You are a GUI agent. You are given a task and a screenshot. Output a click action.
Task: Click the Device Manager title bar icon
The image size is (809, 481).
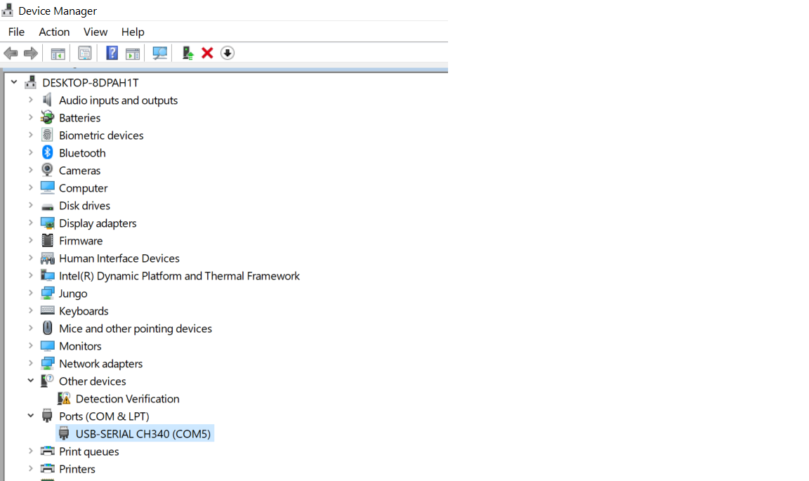8,10
